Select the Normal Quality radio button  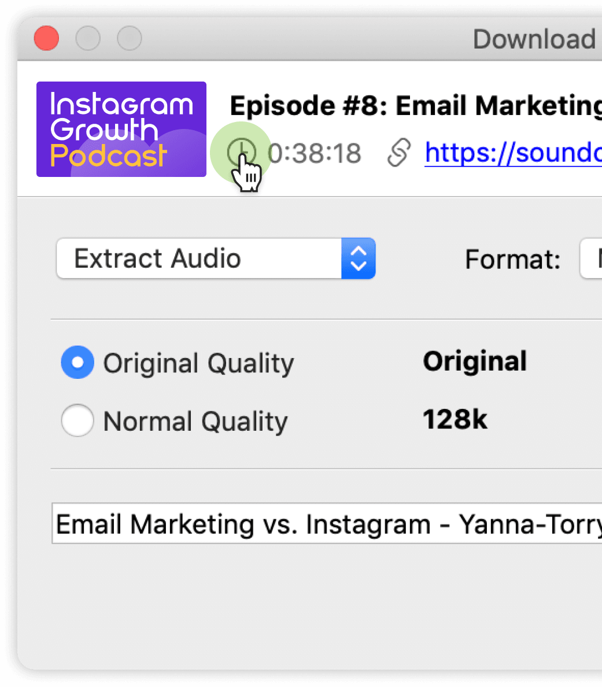[77, 420]
